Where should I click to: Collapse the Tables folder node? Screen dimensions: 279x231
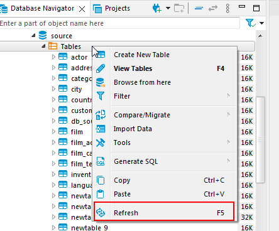point(43,46)
